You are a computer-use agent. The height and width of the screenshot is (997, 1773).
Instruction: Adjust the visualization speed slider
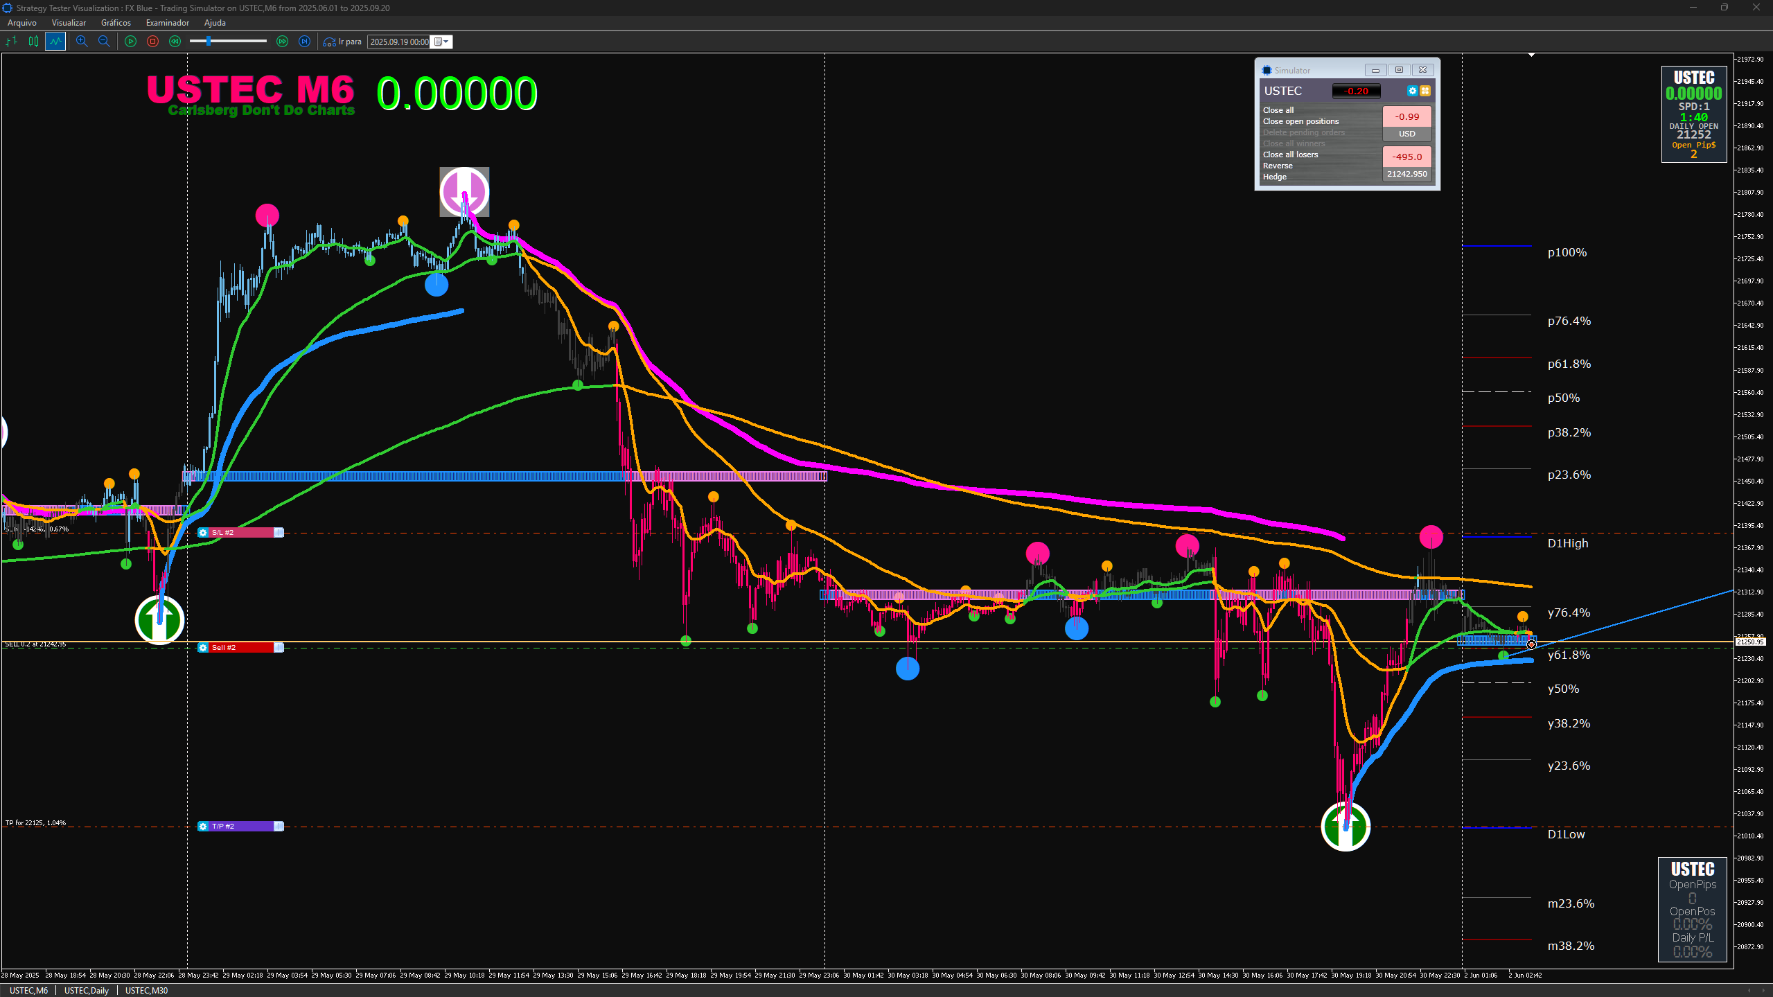(209, 42)
